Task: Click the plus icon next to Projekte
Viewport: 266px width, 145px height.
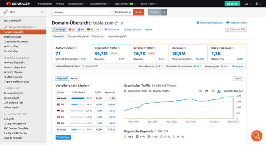Action: [164, 12]
